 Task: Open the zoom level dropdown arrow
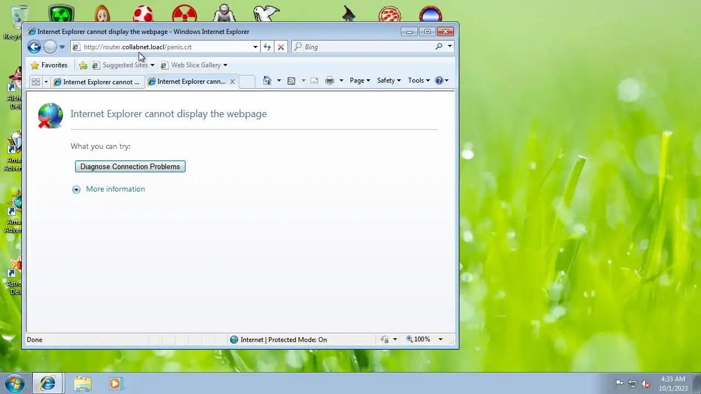(x=440, y=339)
